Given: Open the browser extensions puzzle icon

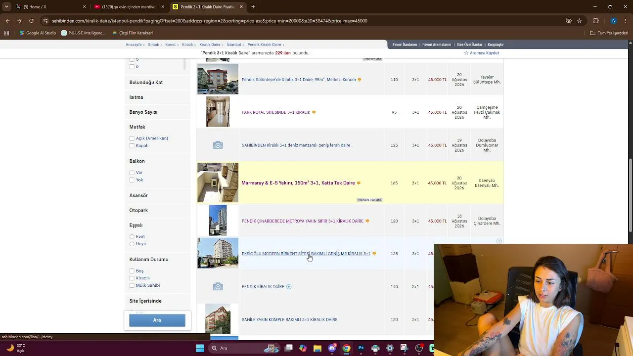Looking at the screenshot, I should tap(596, 21).
